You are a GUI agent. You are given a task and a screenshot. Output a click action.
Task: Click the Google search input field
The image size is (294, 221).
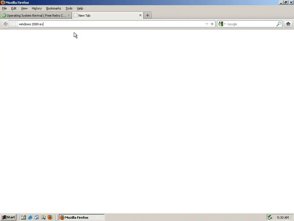point(251,24)
